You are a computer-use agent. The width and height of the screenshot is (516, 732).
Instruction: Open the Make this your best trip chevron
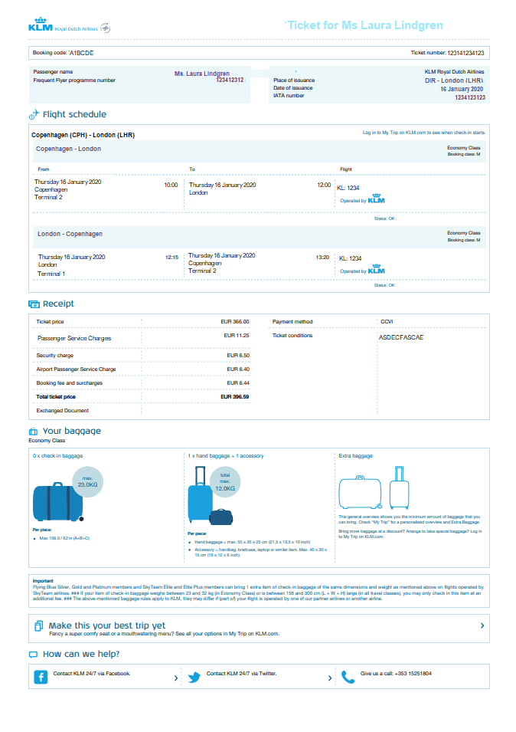pos(482,626)
